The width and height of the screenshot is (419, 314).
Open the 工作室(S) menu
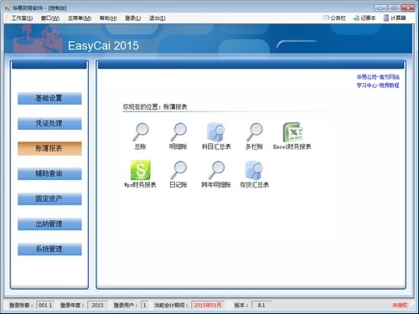click(x=22, y=18)
